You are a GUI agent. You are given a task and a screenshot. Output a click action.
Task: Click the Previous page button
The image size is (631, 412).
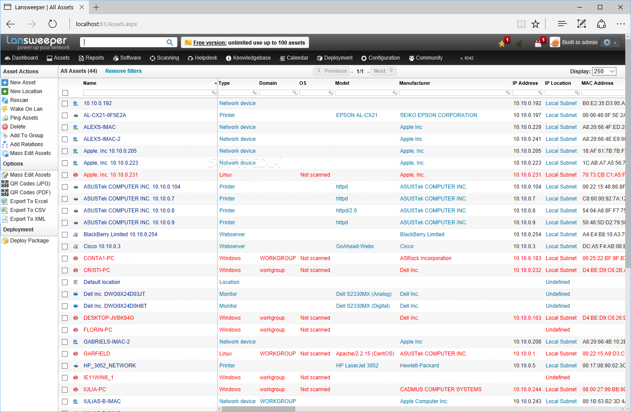click(x=332, y=71)
